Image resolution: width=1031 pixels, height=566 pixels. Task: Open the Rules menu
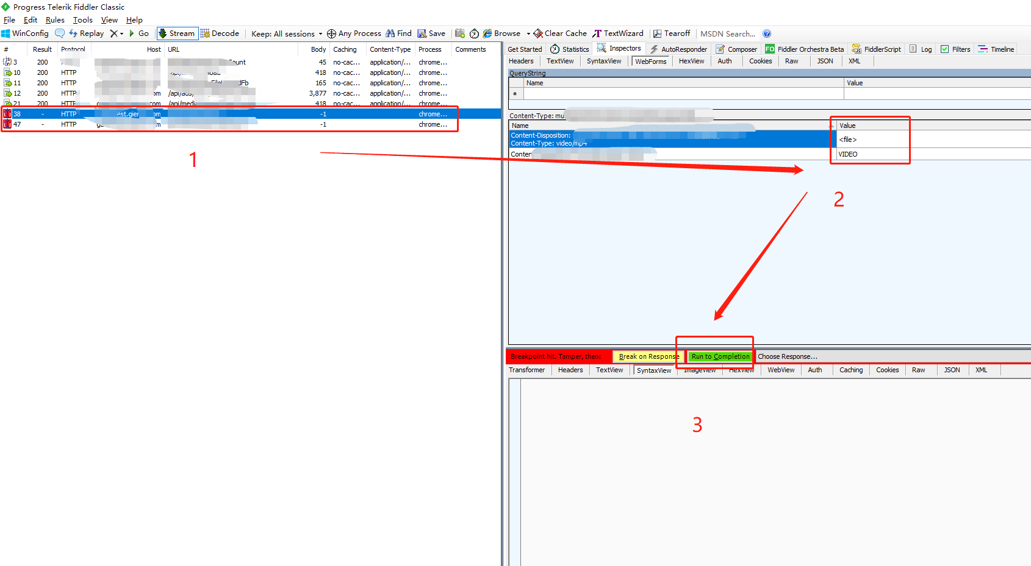coord(55,20)
